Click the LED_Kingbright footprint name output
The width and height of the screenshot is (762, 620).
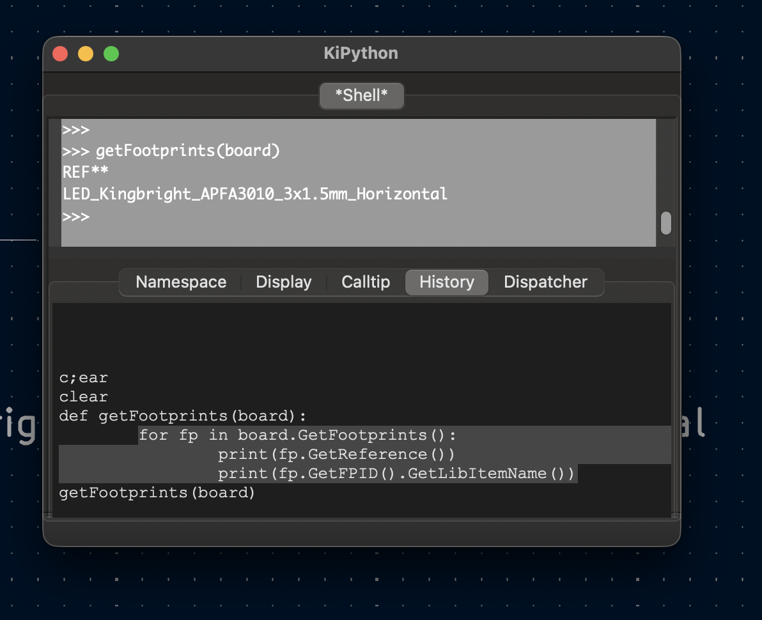254,194
